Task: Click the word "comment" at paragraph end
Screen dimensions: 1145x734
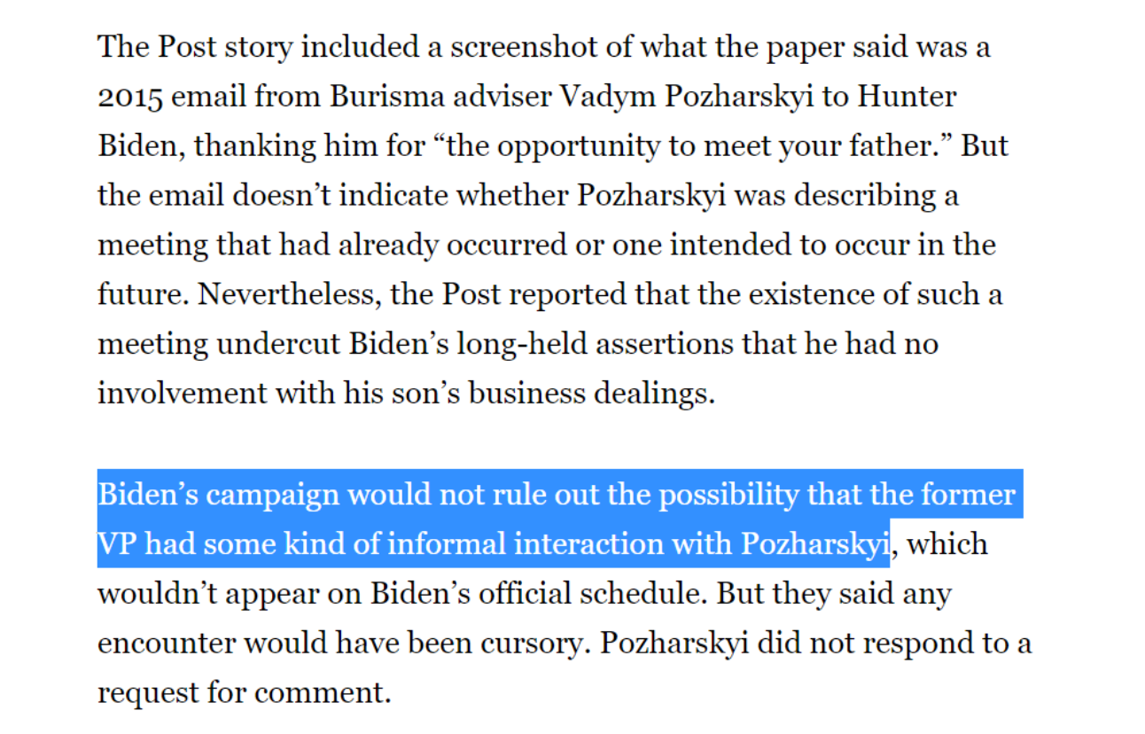Action: [x=333, y=692]
